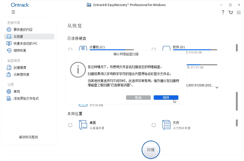Screen dimensions: 244x161
Task: Click the 软件 (D:) label
Action: (179, 47)
